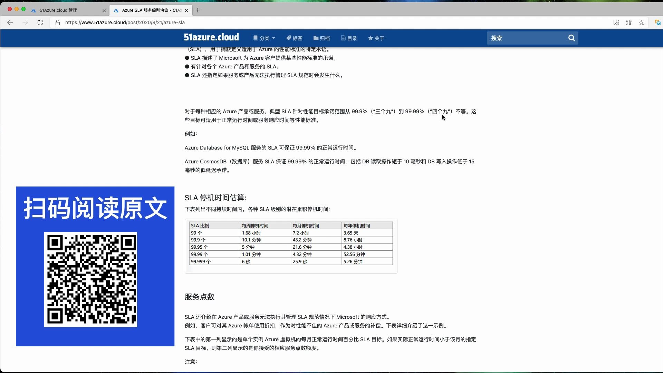663x373 pixels.
Task: Close the 51Azure.cloud 管理 tab
Action: (x=104, y=10)
